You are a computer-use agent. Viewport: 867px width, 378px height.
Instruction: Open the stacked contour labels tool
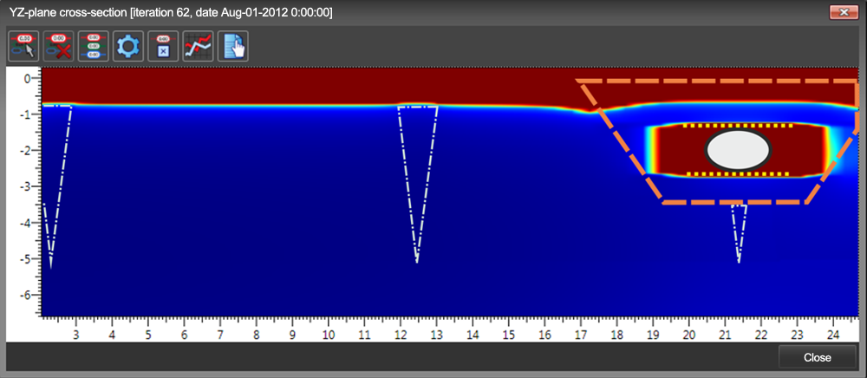click(94, 47)
